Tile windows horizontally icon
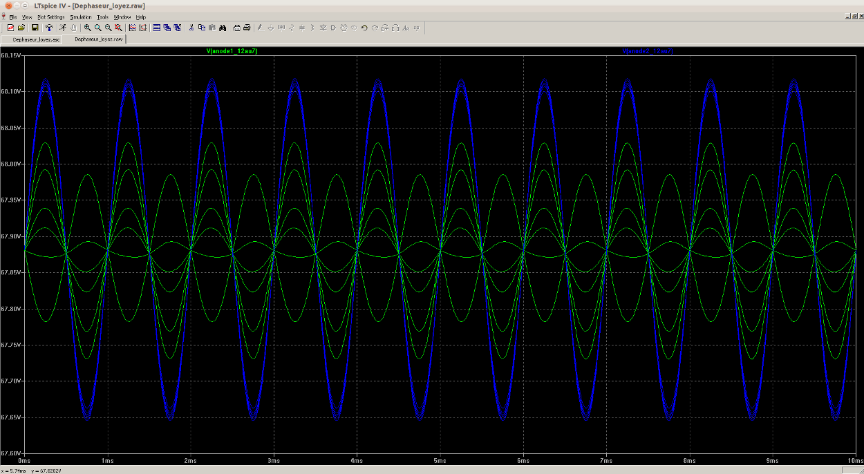This screenshot has height=474, width=864. 156,28
